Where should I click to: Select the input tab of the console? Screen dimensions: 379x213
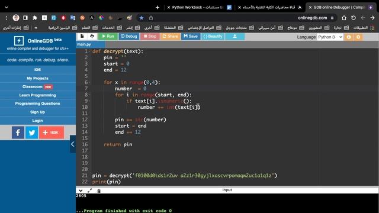pos(227,190)
